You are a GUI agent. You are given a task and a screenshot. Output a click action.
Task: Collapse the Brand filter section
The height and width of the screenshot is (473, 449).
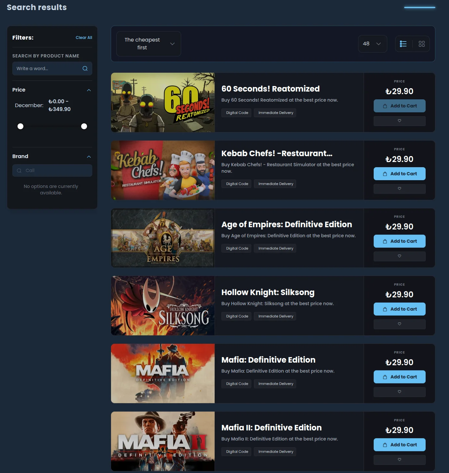(x=89, y=156)
